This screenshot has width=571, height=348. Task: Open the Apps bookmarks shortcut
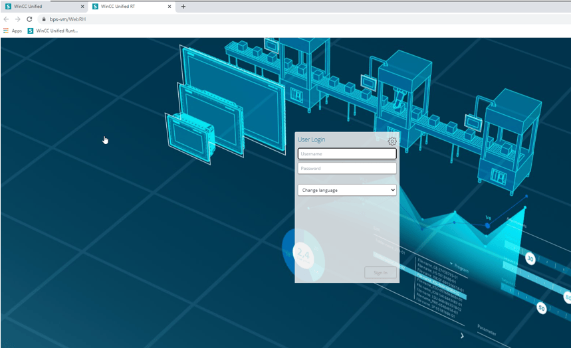[13, 31]
